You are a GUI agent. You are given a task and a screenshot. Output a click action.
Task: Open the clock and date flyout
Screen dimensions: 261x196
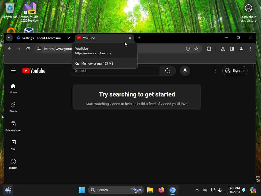pos(233,190)
